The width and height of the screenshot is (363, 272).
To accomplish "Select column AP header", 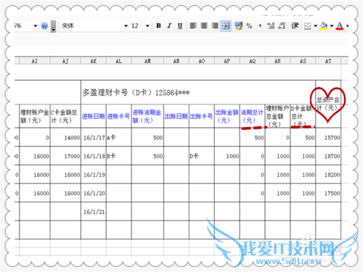I will [227, 61].
